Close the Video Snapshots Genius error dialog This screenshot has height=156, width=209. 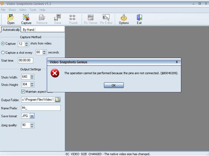click(x=177, y=62)
